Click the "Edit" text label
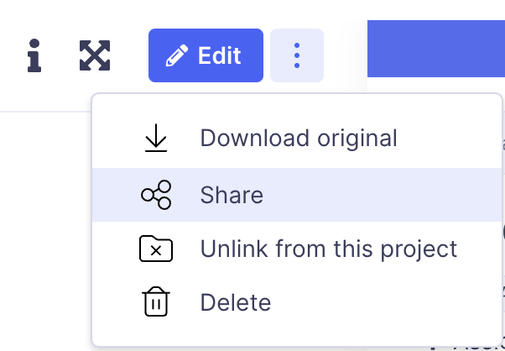505x351 pixels. pyautogui.click(x=220, y=56)
